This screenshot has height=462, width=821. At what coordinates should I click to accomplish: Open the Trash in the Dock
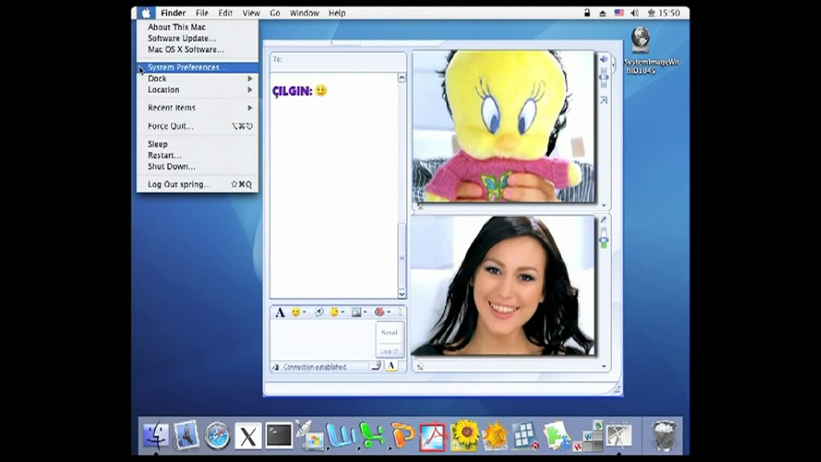tap(664, 436)
